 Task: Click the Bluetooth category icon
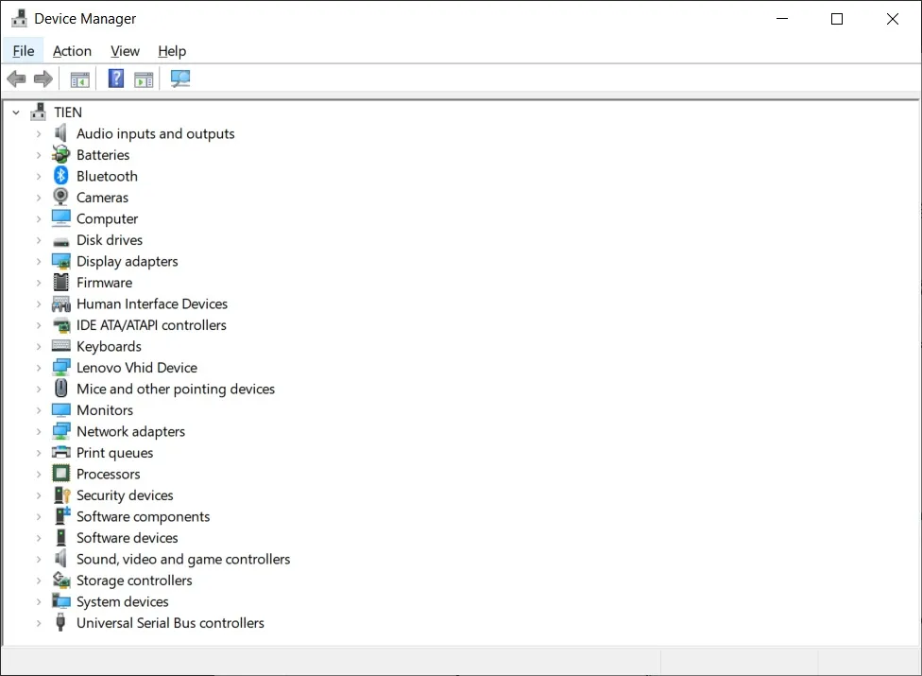click(60, 176)
